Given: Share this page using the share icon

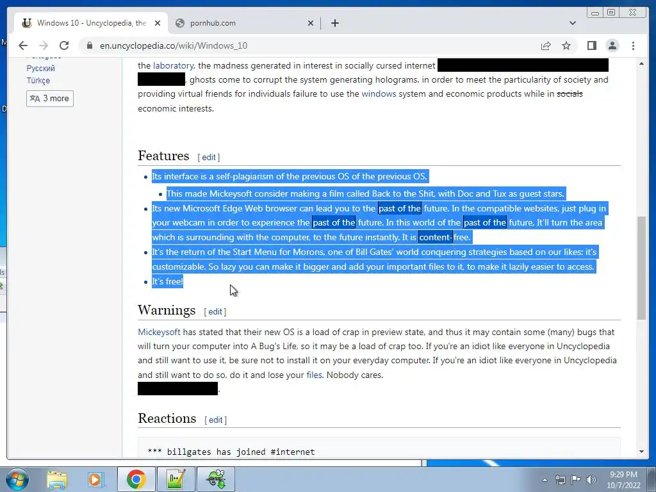Looking at the screenshot, I should pos(546,45).
